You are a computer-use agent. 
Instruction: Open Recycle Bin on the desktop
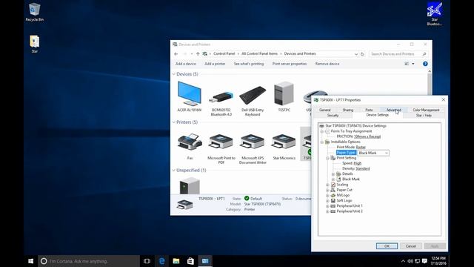point(35,12)
